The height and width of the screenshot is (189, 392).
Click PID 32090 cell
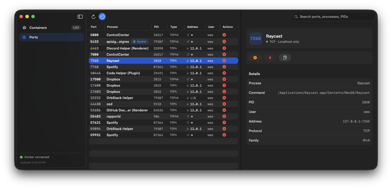point(158,48)
